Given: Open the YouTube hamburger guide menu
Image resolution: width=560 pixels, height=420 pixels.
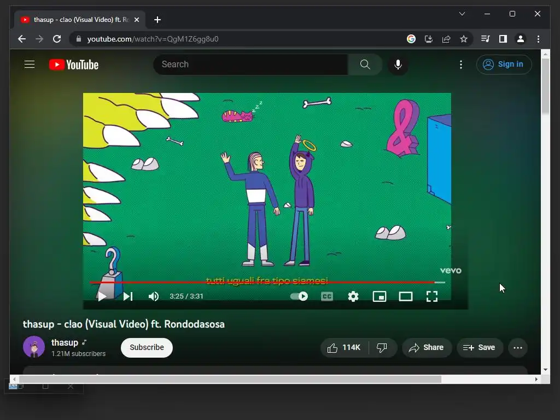Looking at the screenshot, I should pos(30,65).
